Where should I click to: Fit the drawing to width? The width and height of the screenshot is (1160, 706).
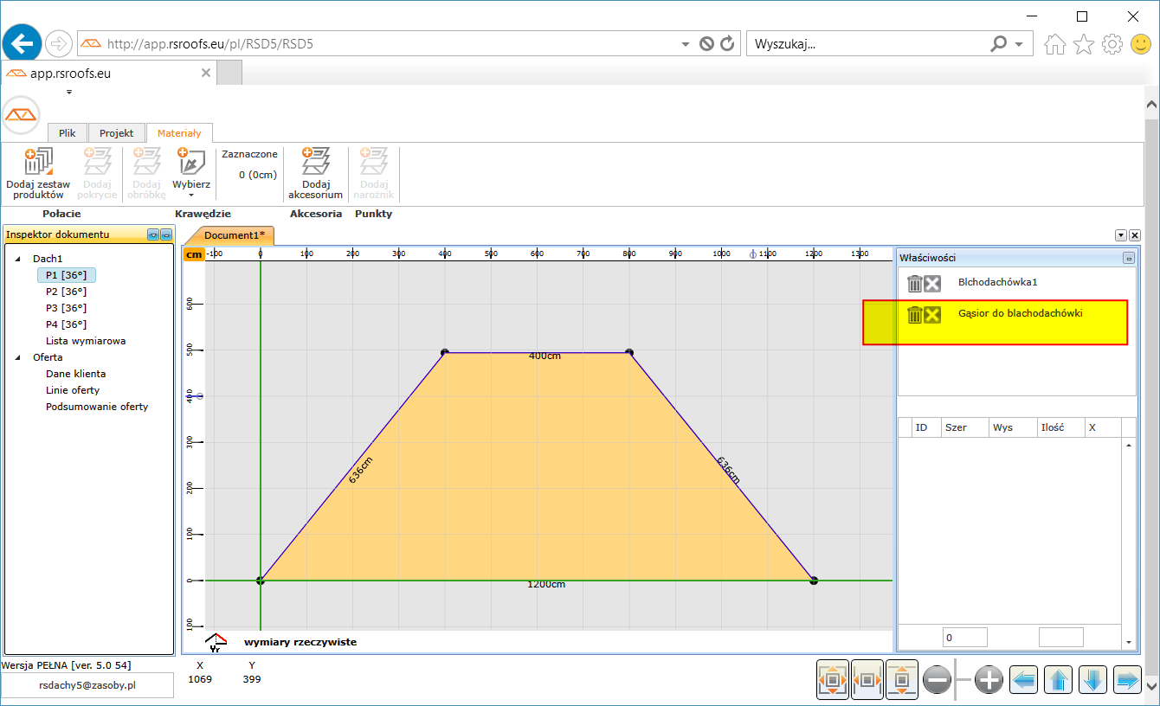point(867,681)
